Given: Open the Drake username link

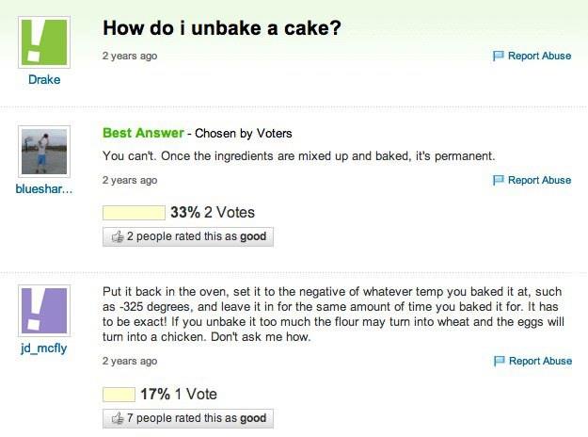Looking at the screenshot, I should coord(44,80).
